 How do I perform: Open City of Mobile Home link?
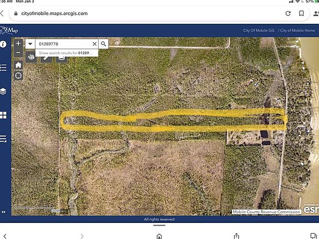pyautogui.click(x=297, y=30)
